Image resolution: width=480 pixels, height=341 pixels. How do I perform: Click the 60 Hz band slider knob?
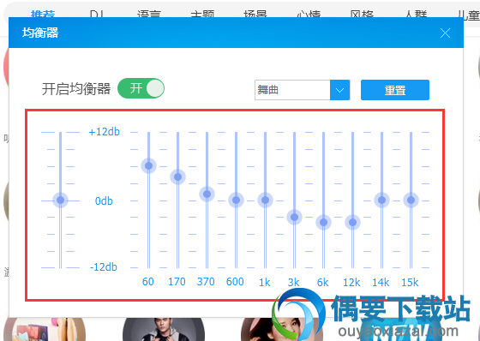[149, 166]
